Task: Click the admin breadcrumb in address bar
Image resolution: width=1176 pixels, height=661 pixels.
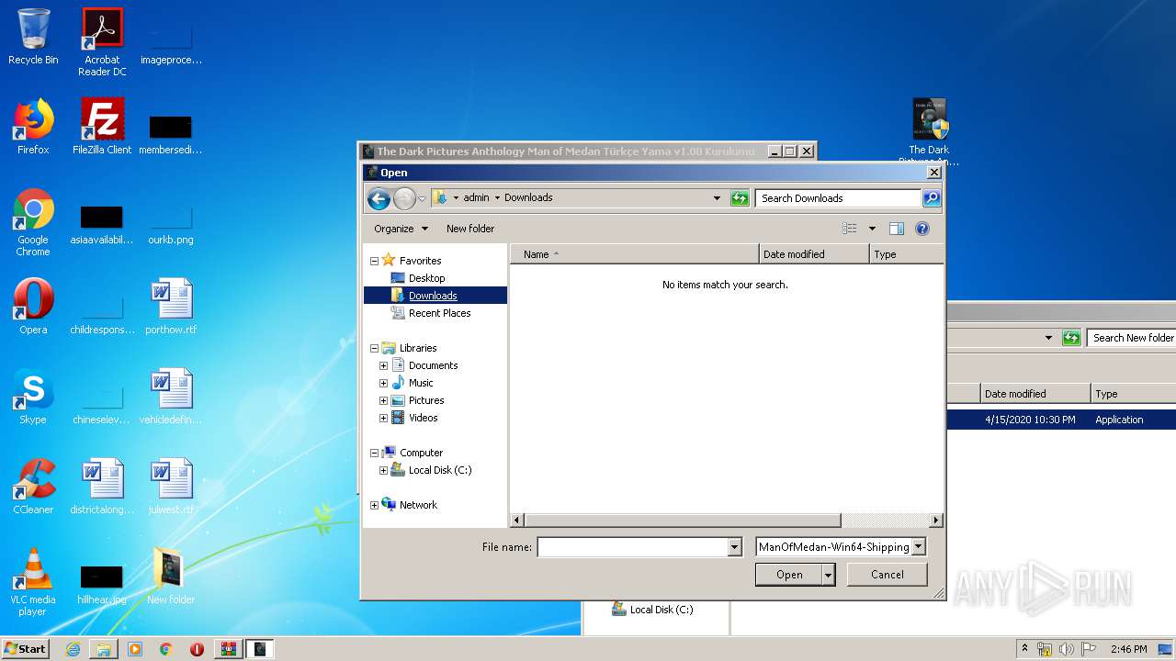Action: click(476, 197)
